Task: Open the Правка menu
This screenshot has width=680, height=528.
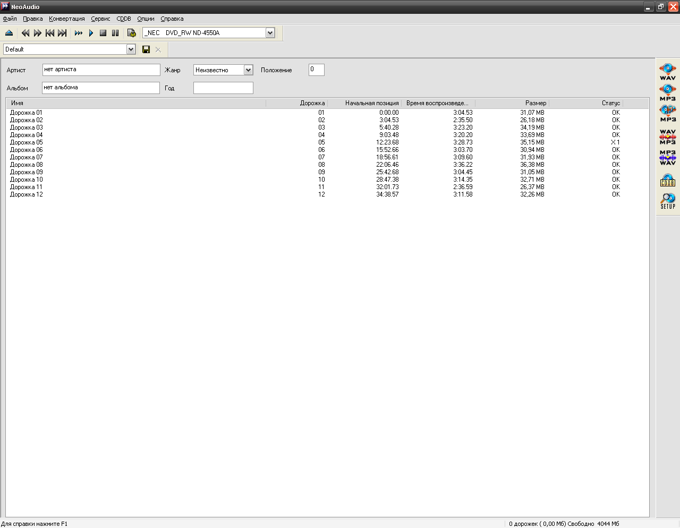Action: coord(32,19)
